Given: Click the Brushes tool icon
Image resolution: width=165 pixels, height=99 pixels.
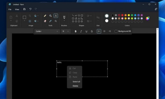Looking at the screenshot, I should click(x=64, y=17).
